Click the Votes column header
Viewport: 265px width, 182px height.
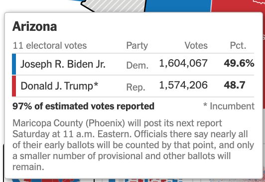click(x=196, y=45)
